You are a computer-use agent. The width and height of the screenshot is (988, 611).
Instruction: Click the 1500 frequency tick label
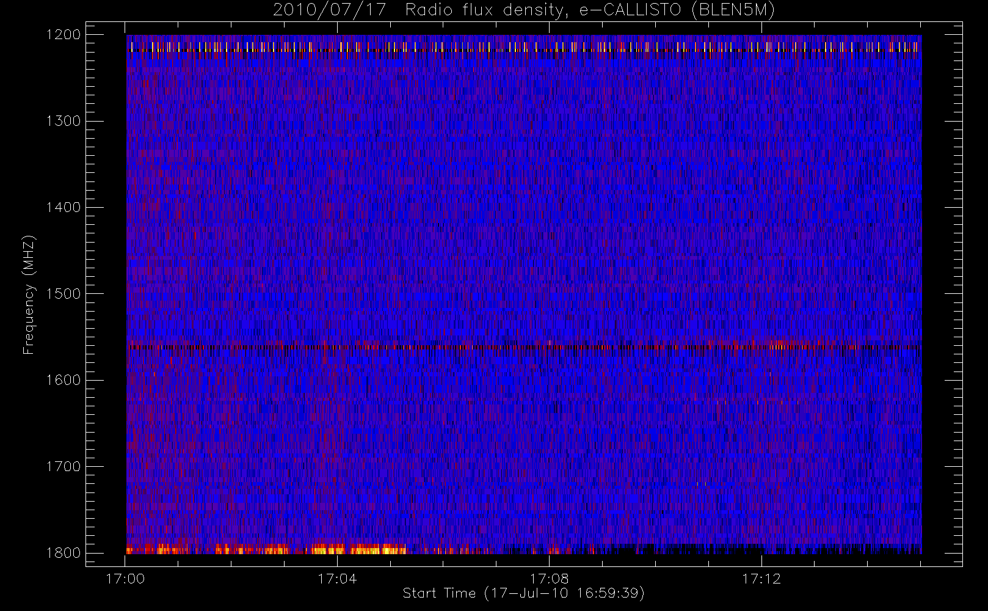pos(64,294)
